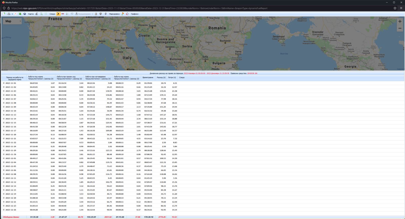Click the grey tree icon in toolbar
The height and width of the screenshot is (219, 405).
point(100,14)
